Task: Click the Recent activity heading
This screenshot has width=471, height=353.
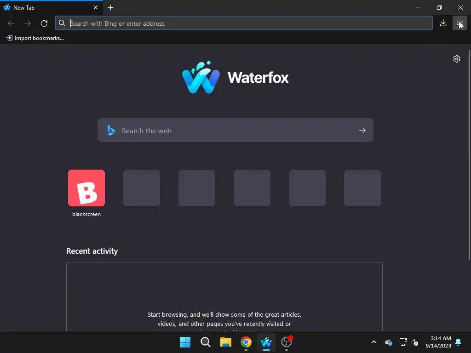Action: (x=92, y=251)
